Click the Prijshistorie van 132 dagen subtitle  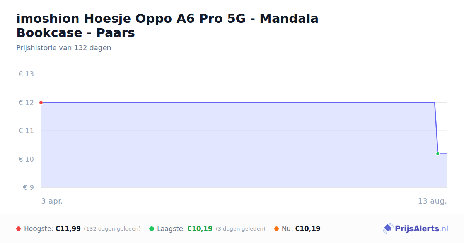click(x=64, y=48)
